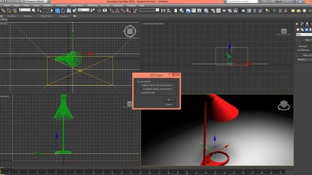312x175 pixels.
Task: Activate the Select Object arrow tool
Action: point(34,10)
